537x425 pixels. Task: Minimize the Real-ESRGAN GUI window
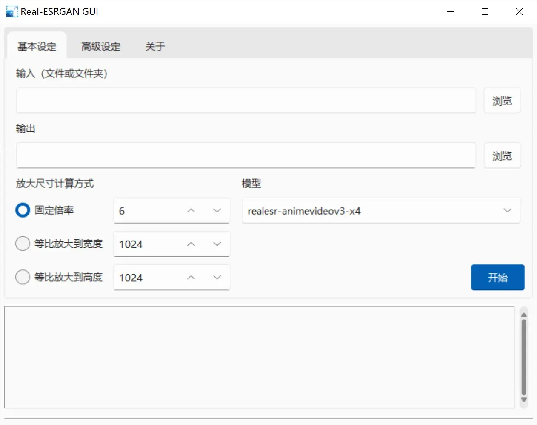tap(451, 11)
